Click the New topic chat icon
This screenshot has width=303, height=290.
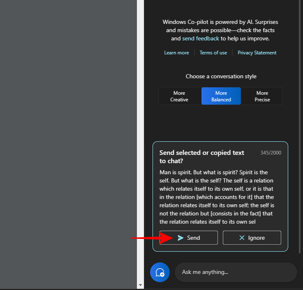[x=160, y=272]
